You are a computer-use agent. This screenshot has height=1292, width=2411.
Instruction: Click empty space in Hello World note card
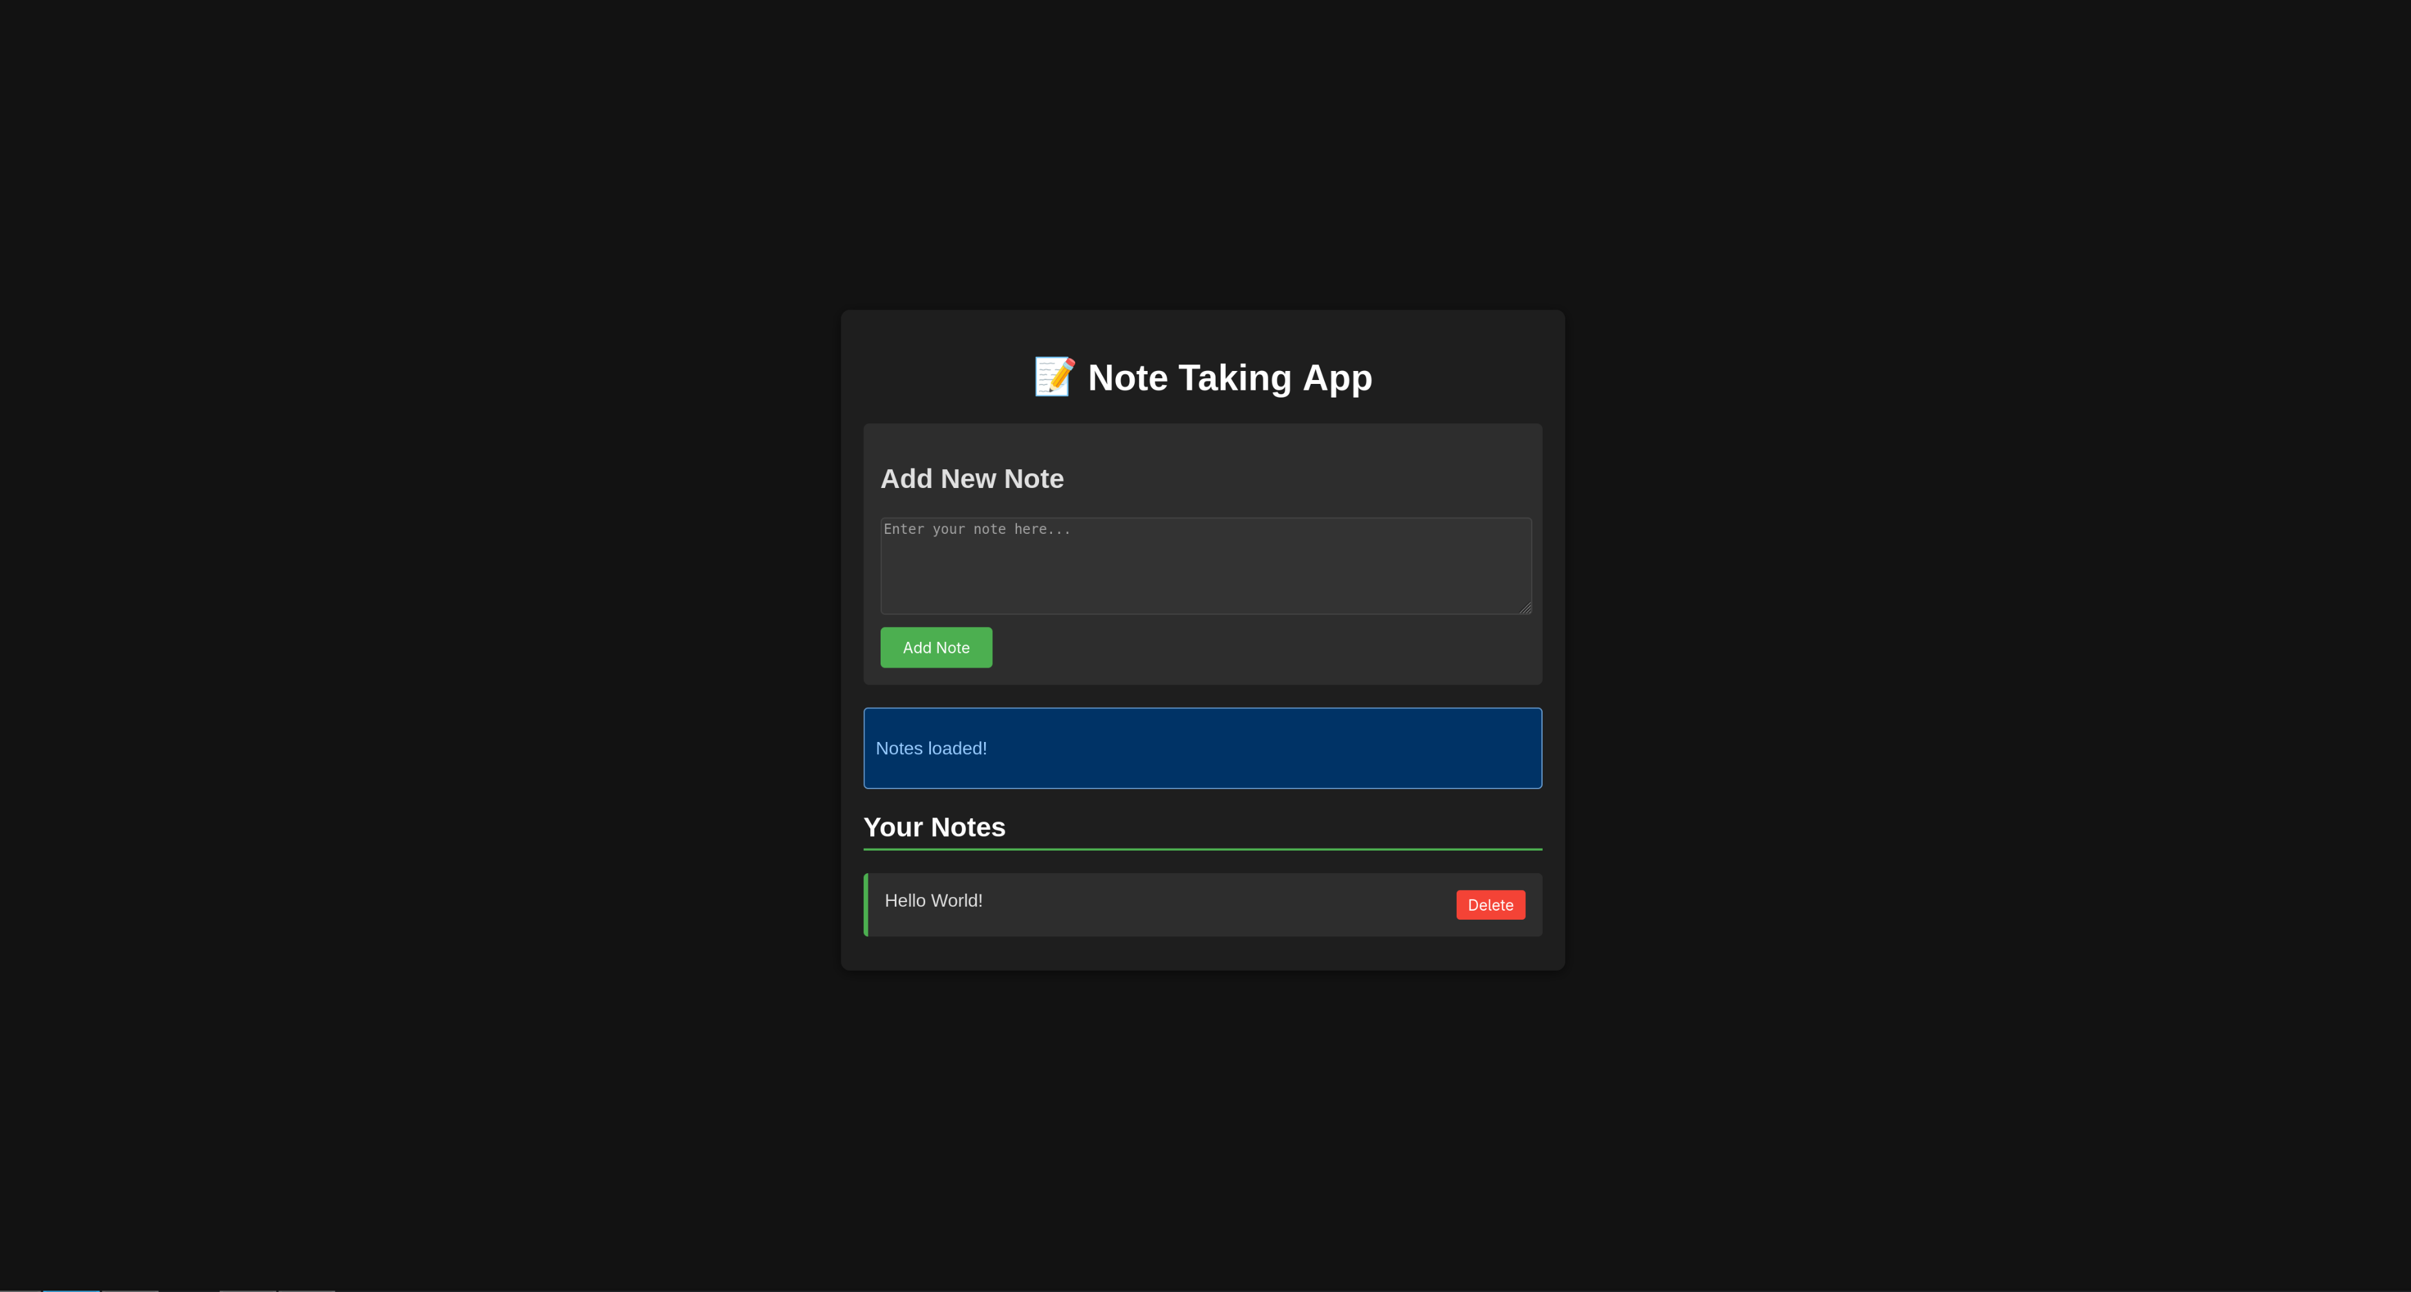click(1217, 905)
